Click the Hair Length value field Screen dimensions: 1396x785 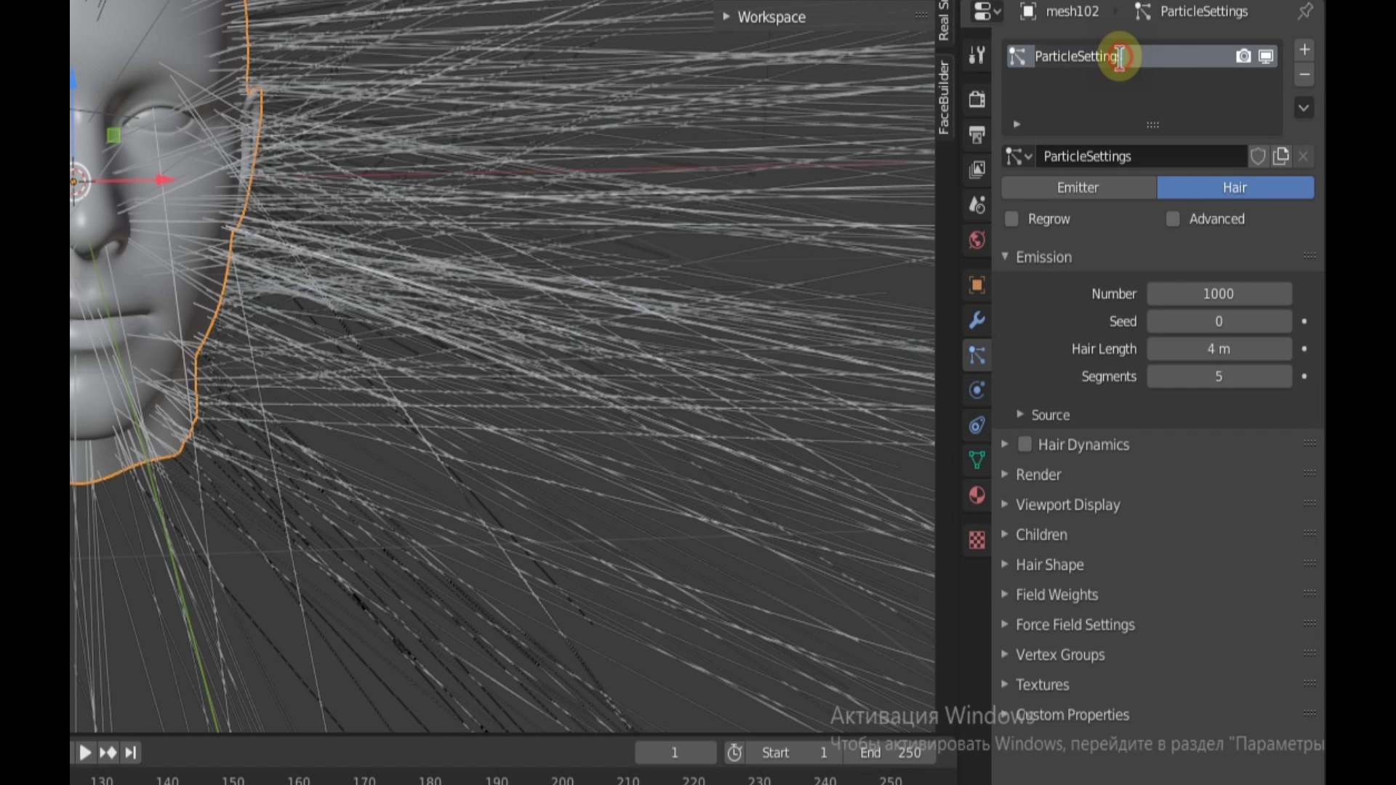coord(1219,349)
